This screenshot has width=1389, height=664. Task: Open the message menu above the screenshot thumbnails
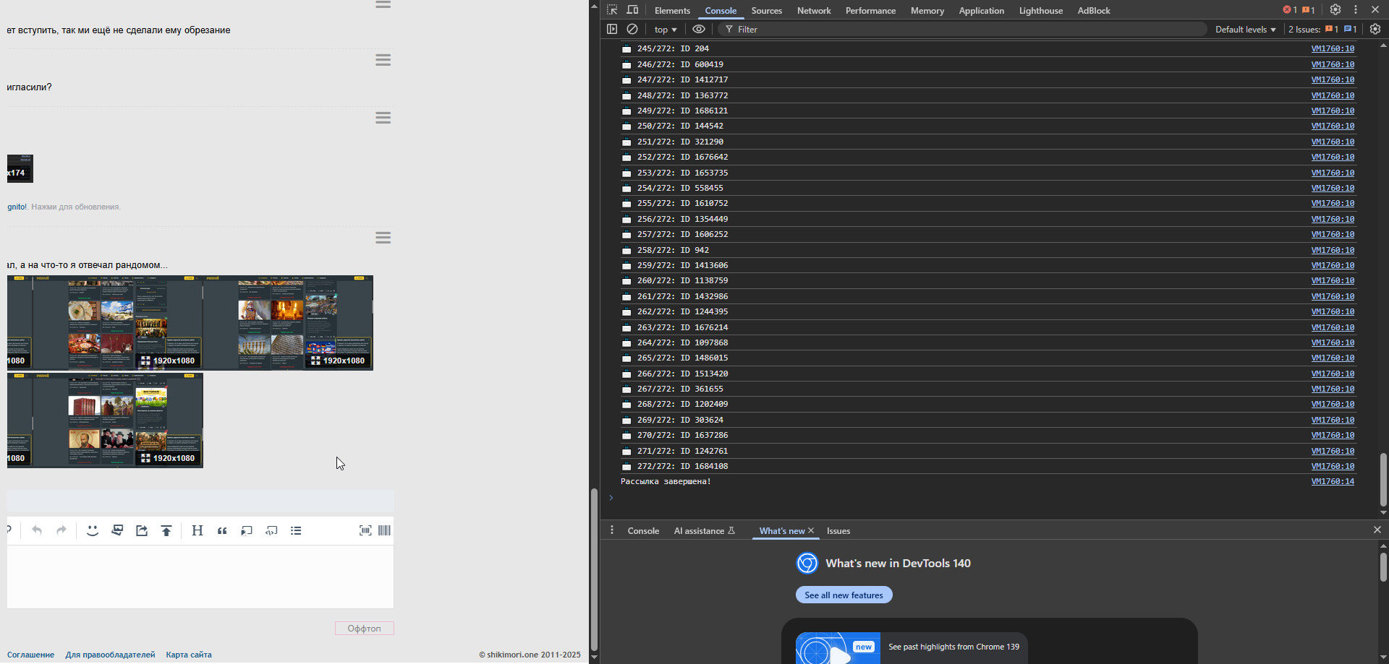tap(383, 238)
